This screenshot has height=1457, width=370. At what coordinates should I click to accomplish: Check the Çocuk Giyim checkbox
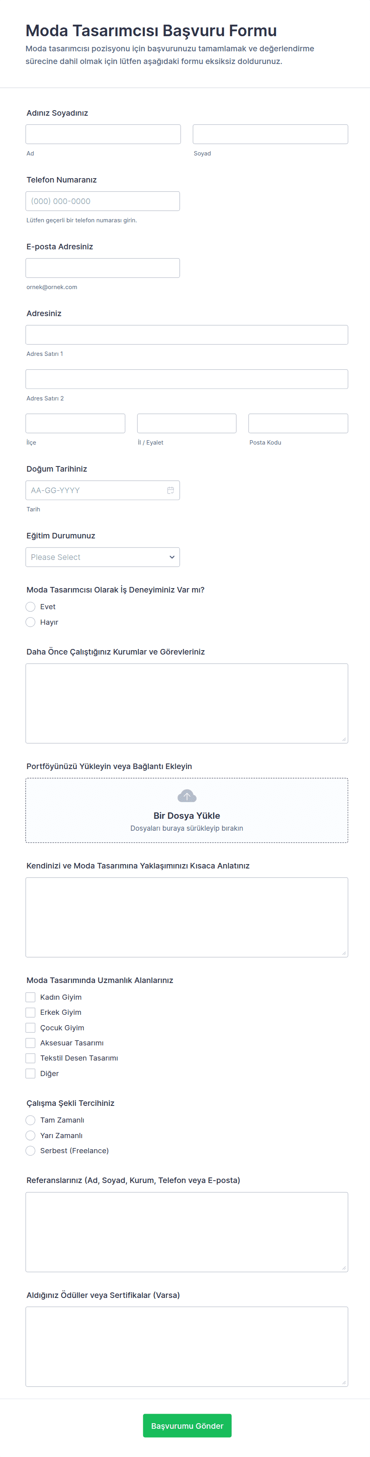(31, 1028)
